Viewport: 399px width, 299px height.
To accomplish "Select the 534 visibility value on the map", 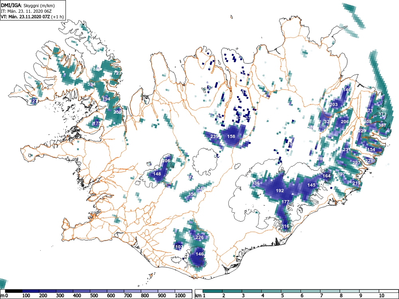I will (x=91, y=84).
